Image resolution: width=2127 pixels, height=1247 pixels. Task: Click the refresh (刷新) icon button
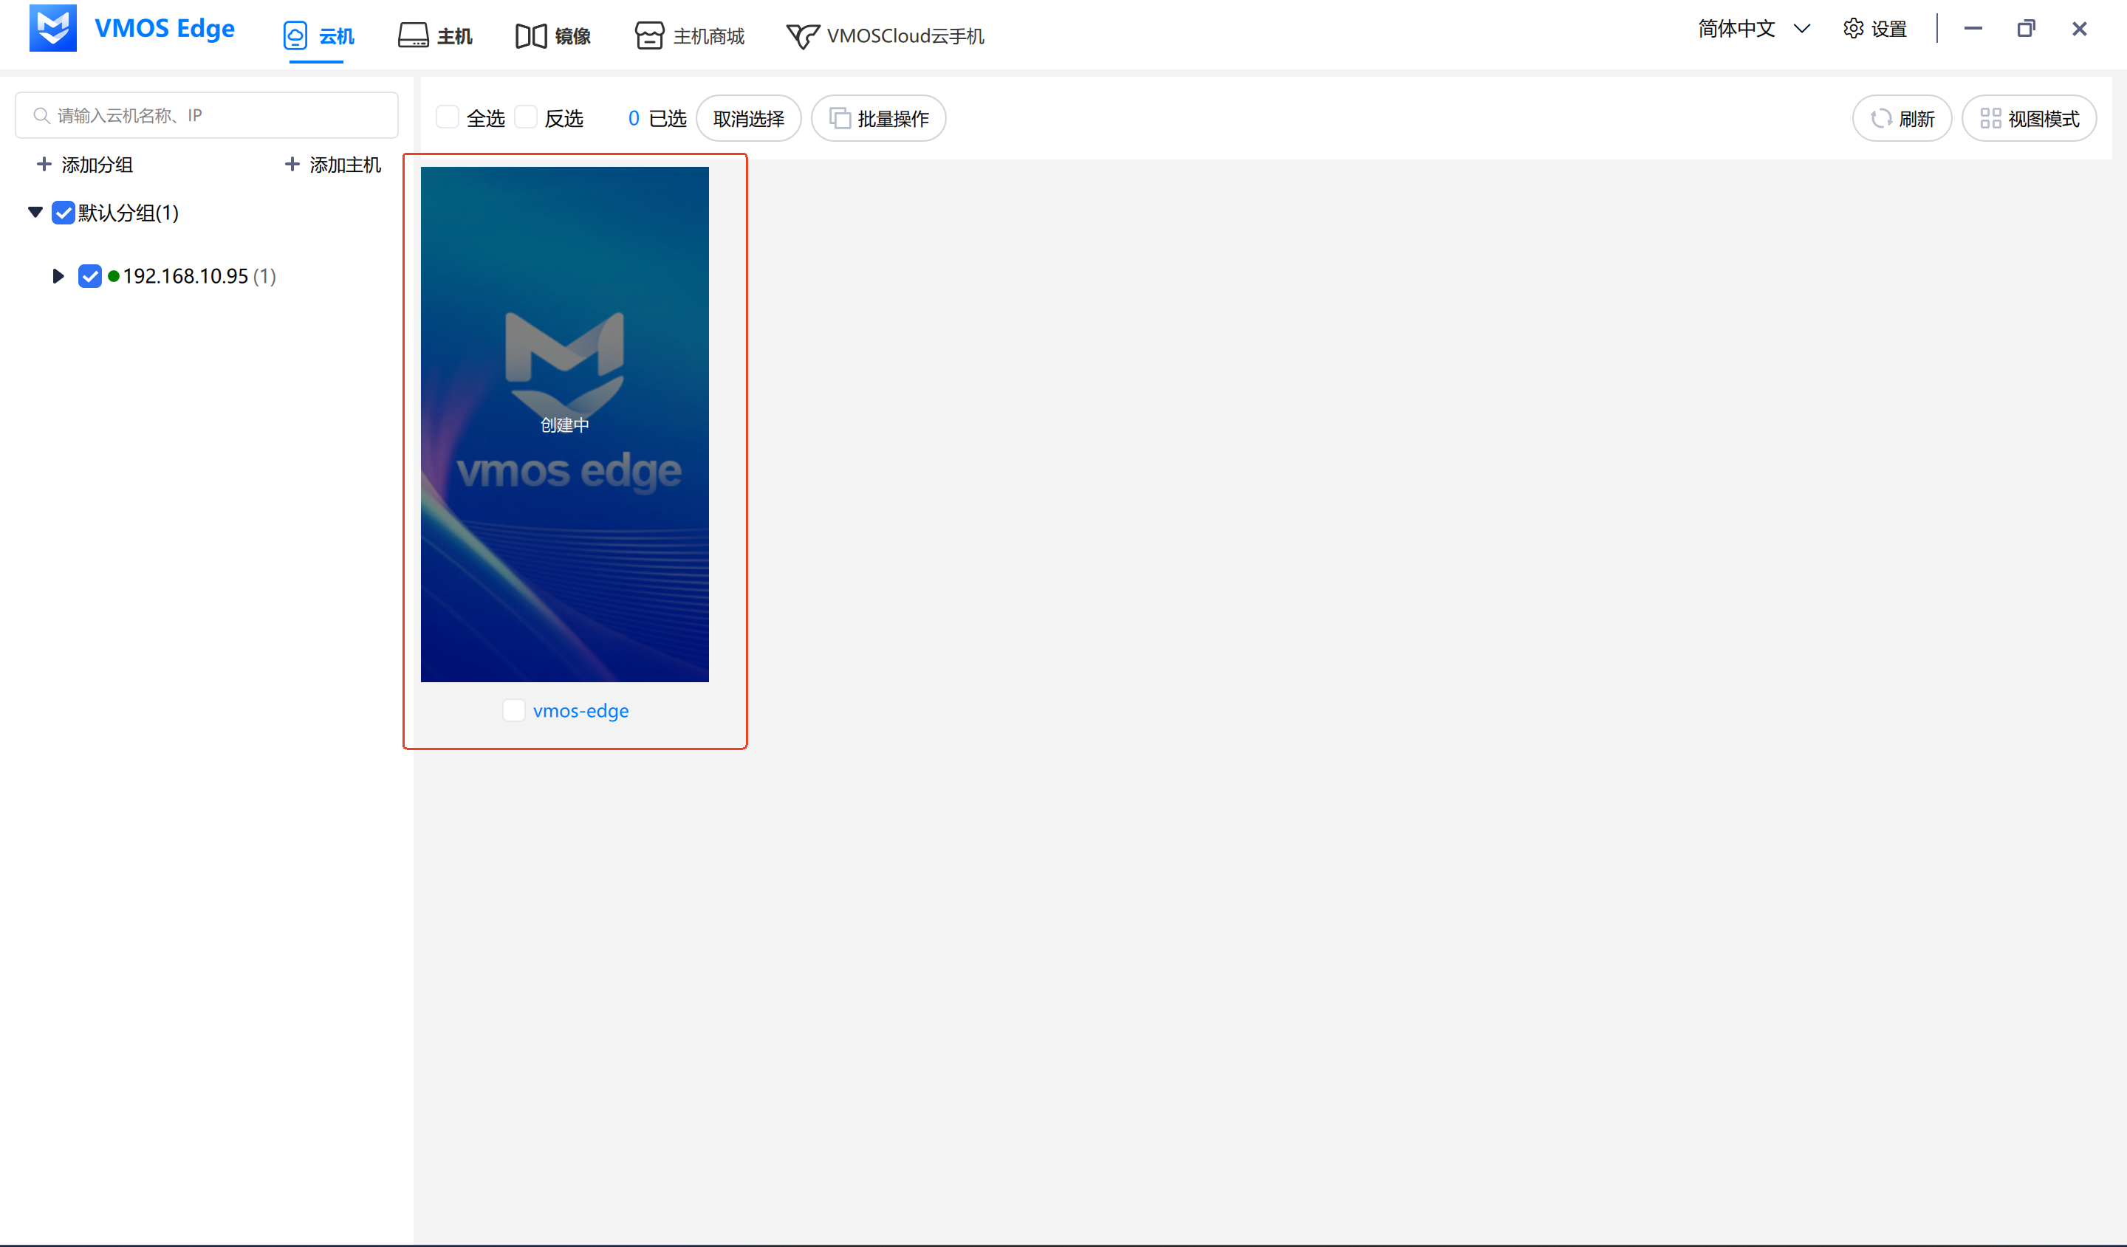[1880, 119]
